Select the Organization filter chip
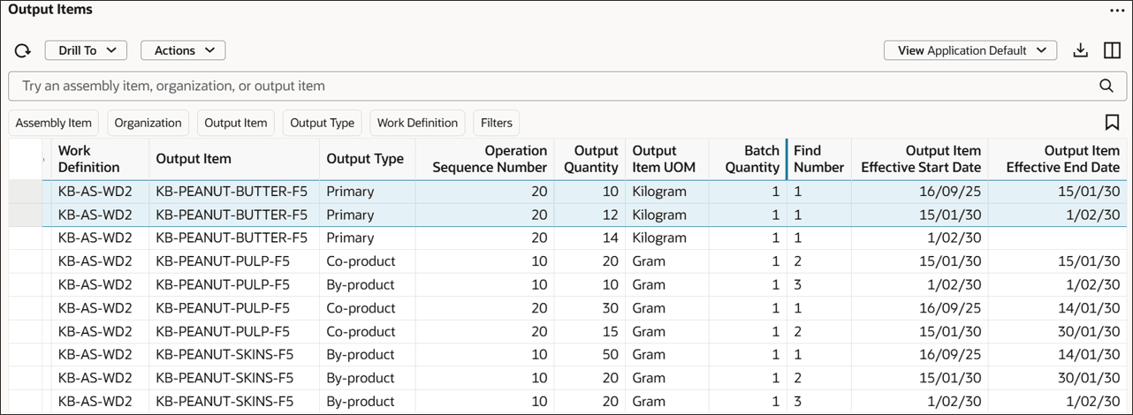 click(x=148, y=123)
